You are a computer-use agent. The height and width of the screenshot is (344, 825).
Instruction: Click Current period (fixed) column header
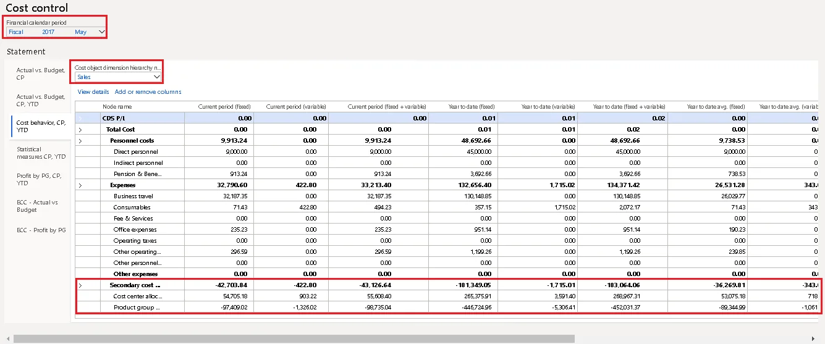[x=224, y=107]
